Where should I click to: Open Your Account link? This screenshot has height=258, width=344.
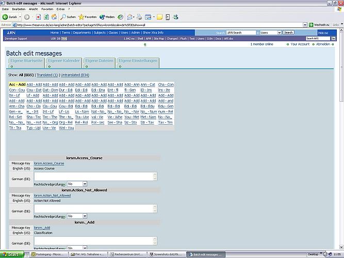tap(300, 44)
